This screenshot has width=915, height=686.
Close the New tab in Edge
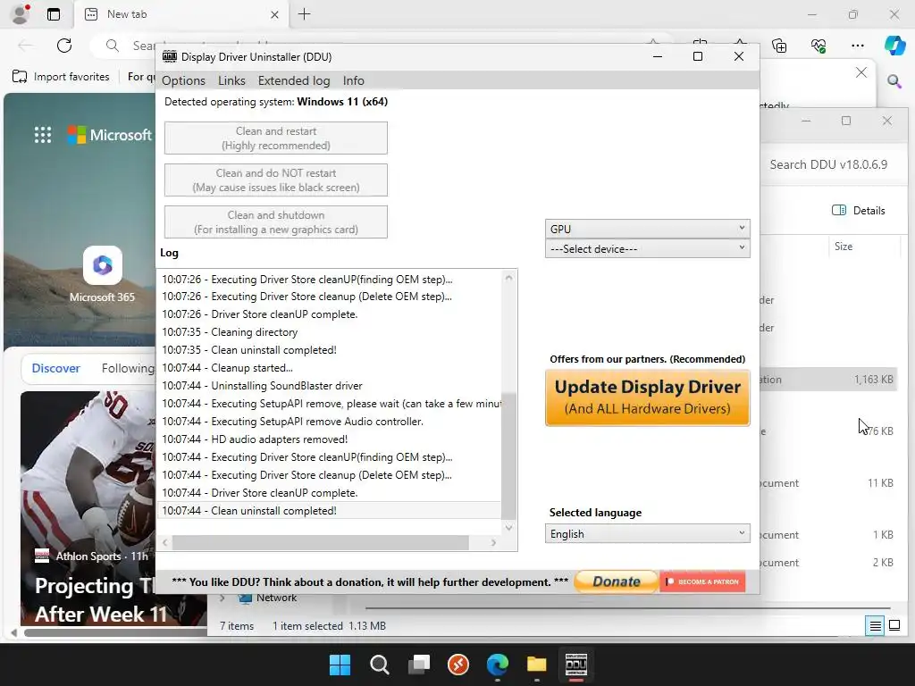click(x=274, y=14)
